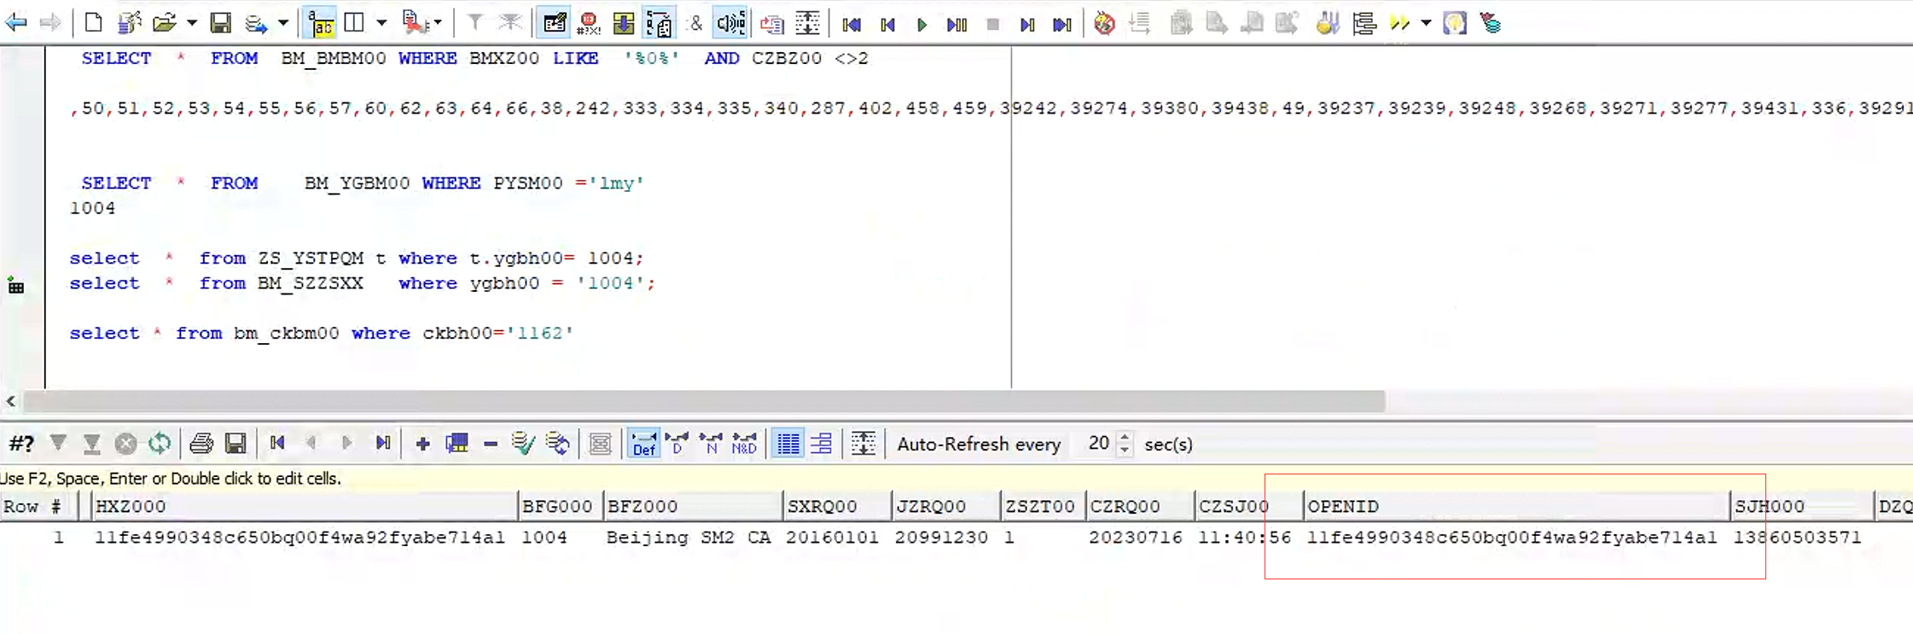Image resolution: width=1913 pixels, height=634 pixels.
Task: Click the BFG000 column header
Action: click(560, 507)
